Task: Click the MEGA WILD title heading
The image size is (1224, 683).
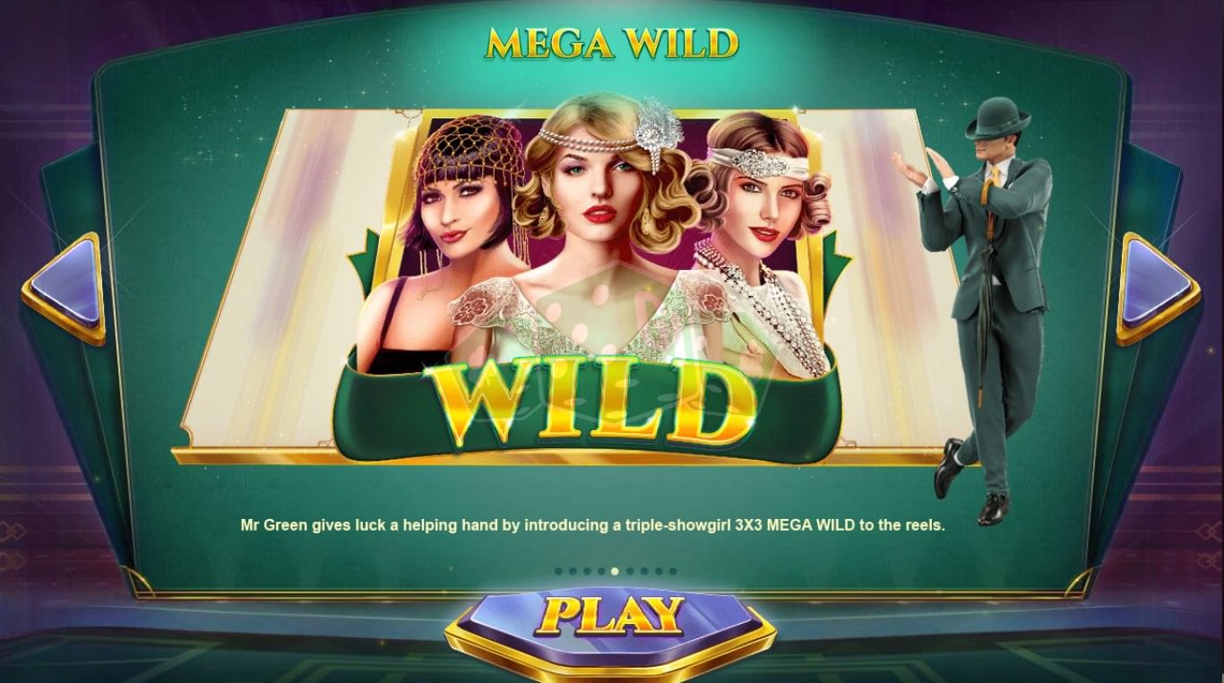Action: (x=612, y=43)
